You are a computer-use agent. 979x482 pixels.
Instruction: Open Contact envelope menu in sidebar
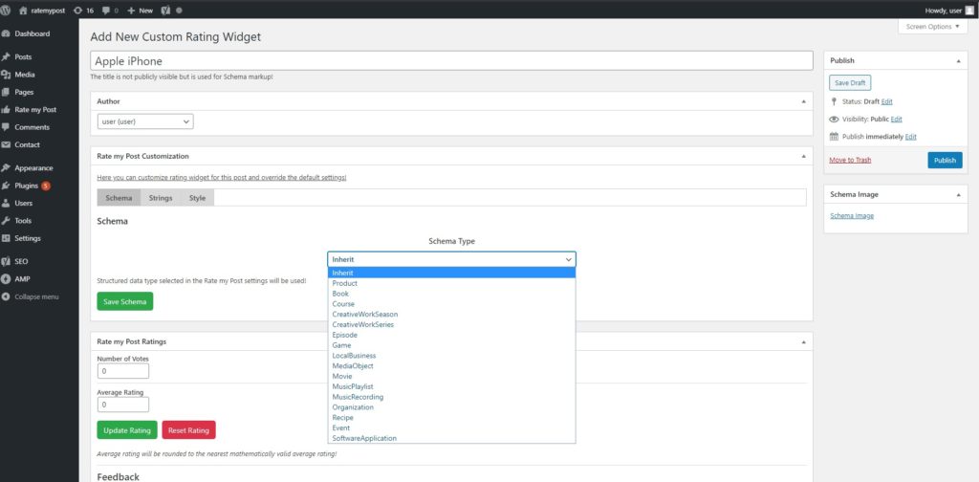click(x=7, y=144)
